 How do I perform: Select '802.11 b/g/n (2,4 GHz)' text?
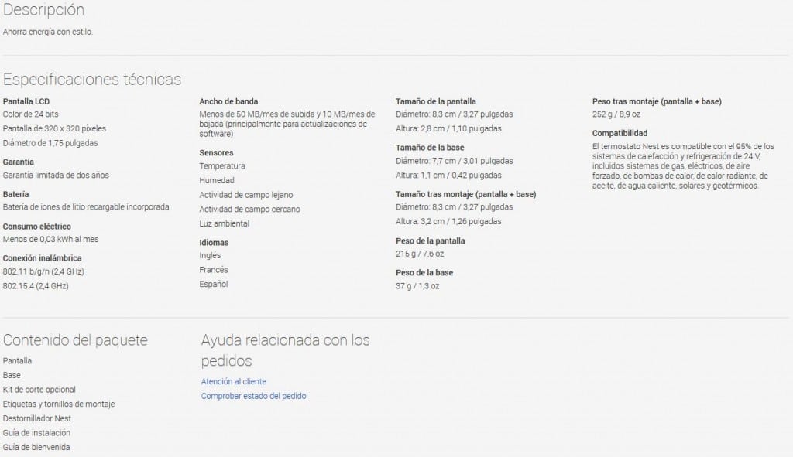(x=43, y=271)
